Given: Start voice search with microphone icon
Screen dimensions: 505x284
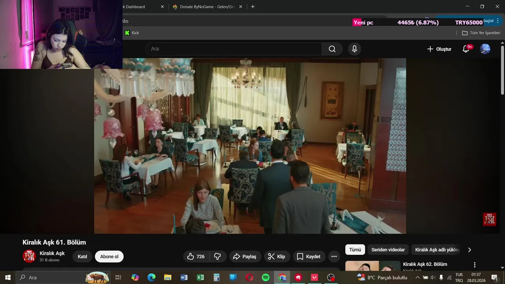Looking at the screenshot, I should tap(354, 49).
